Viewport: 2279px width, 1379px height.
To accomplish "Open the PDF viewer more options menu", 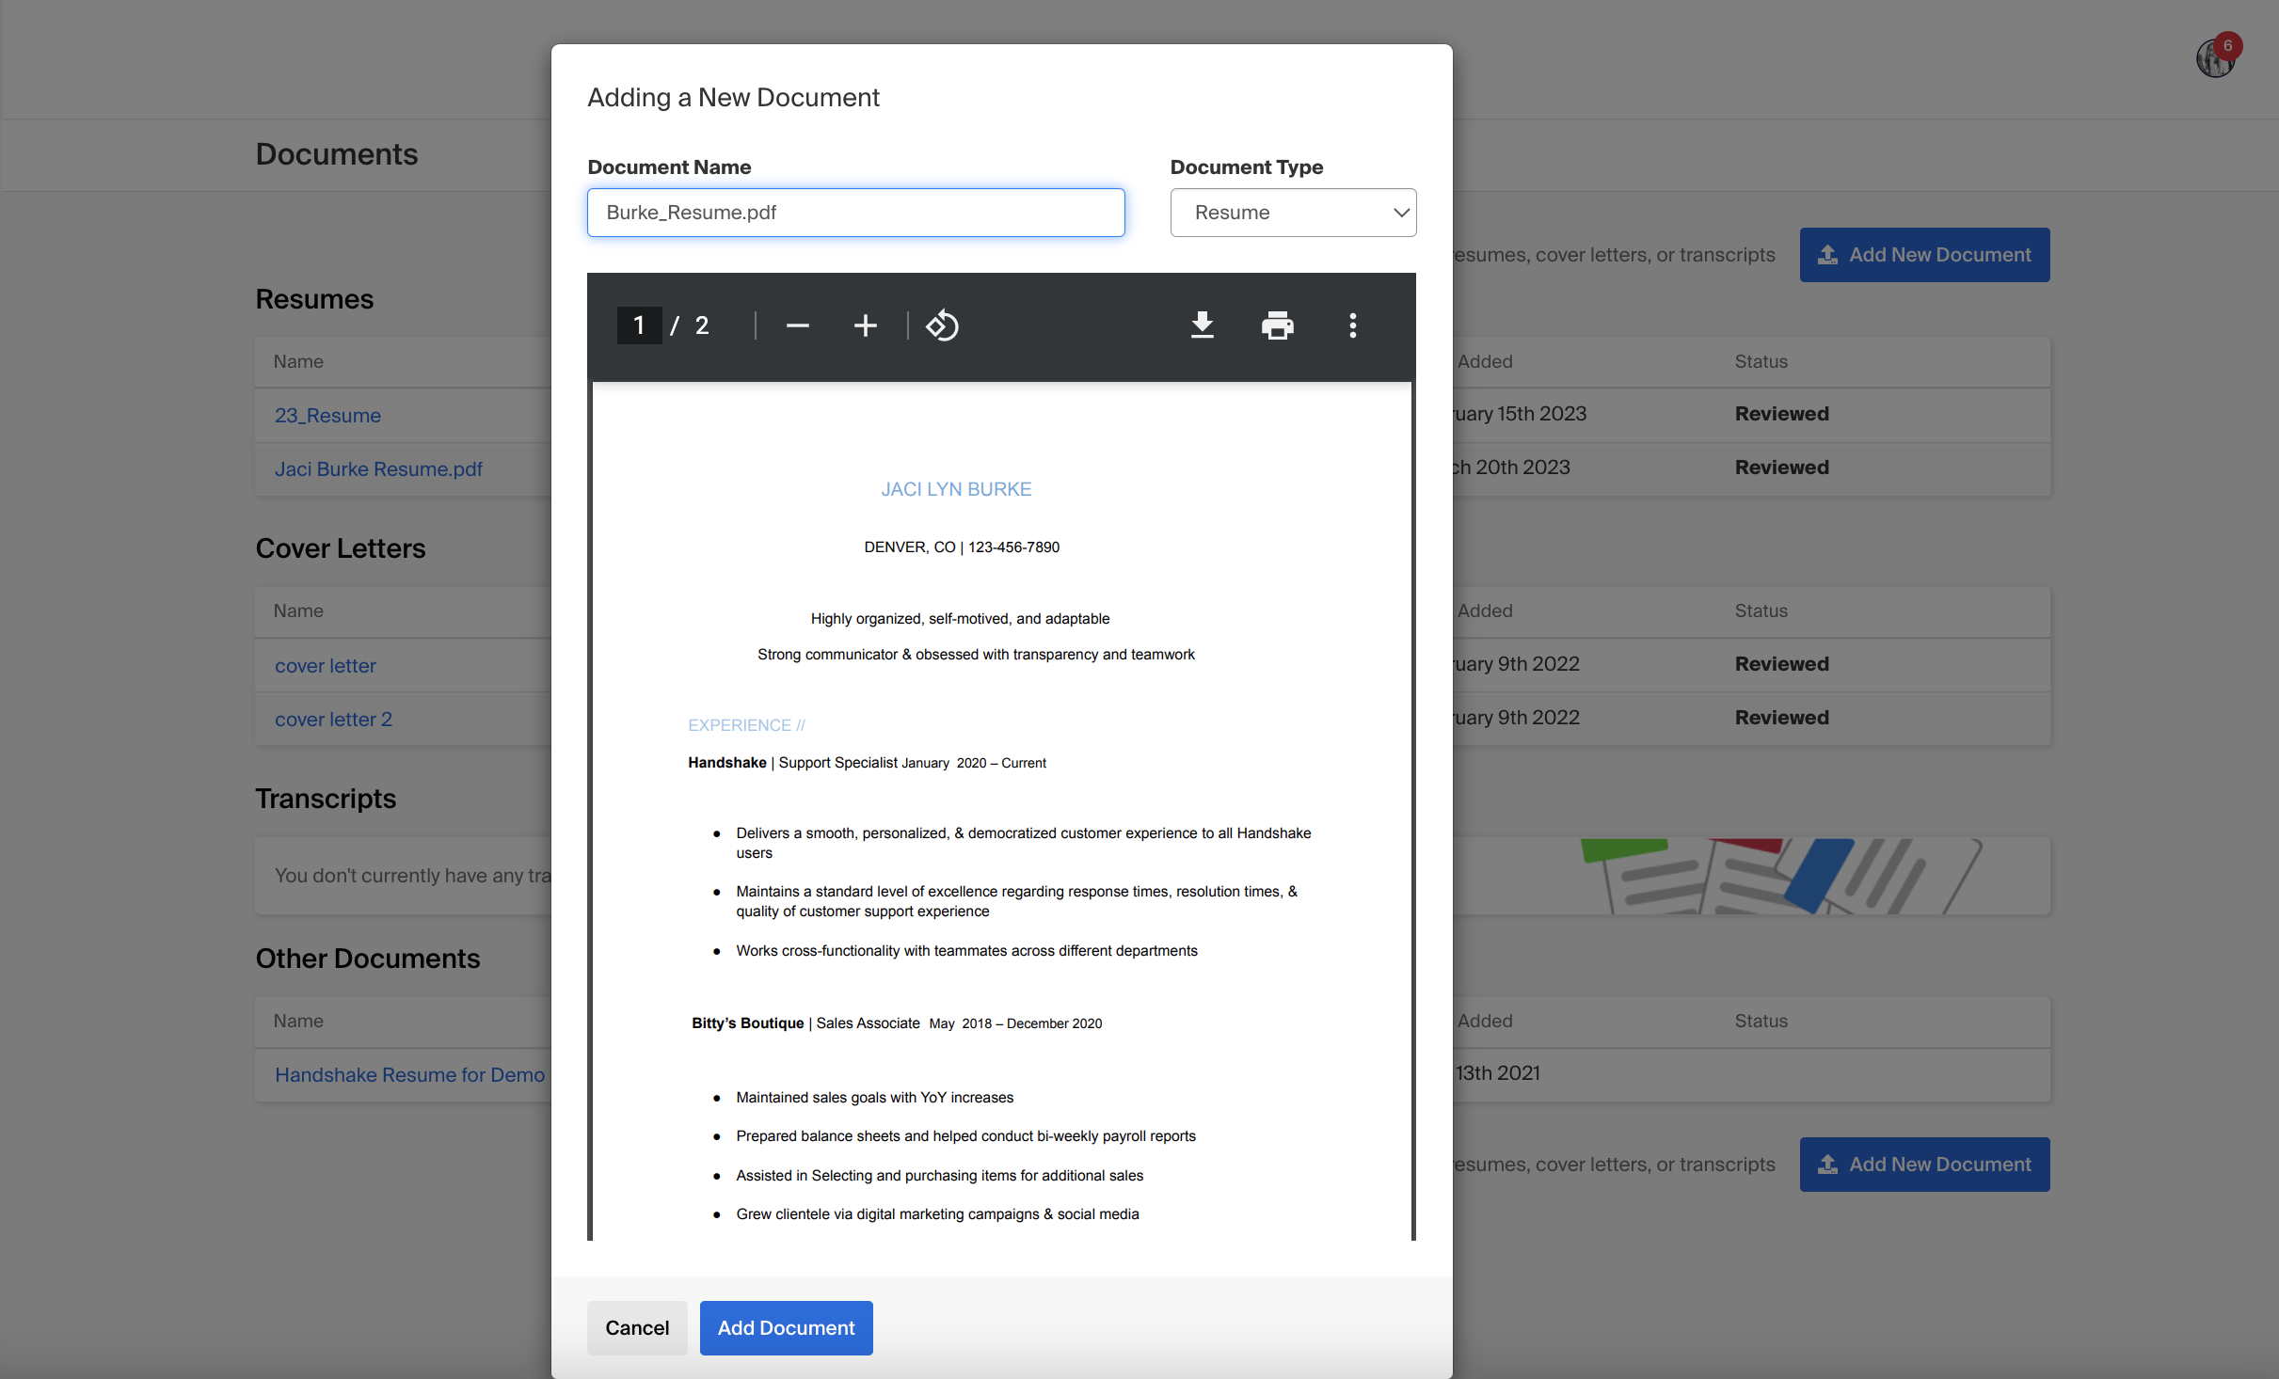I will (1352, 325).
